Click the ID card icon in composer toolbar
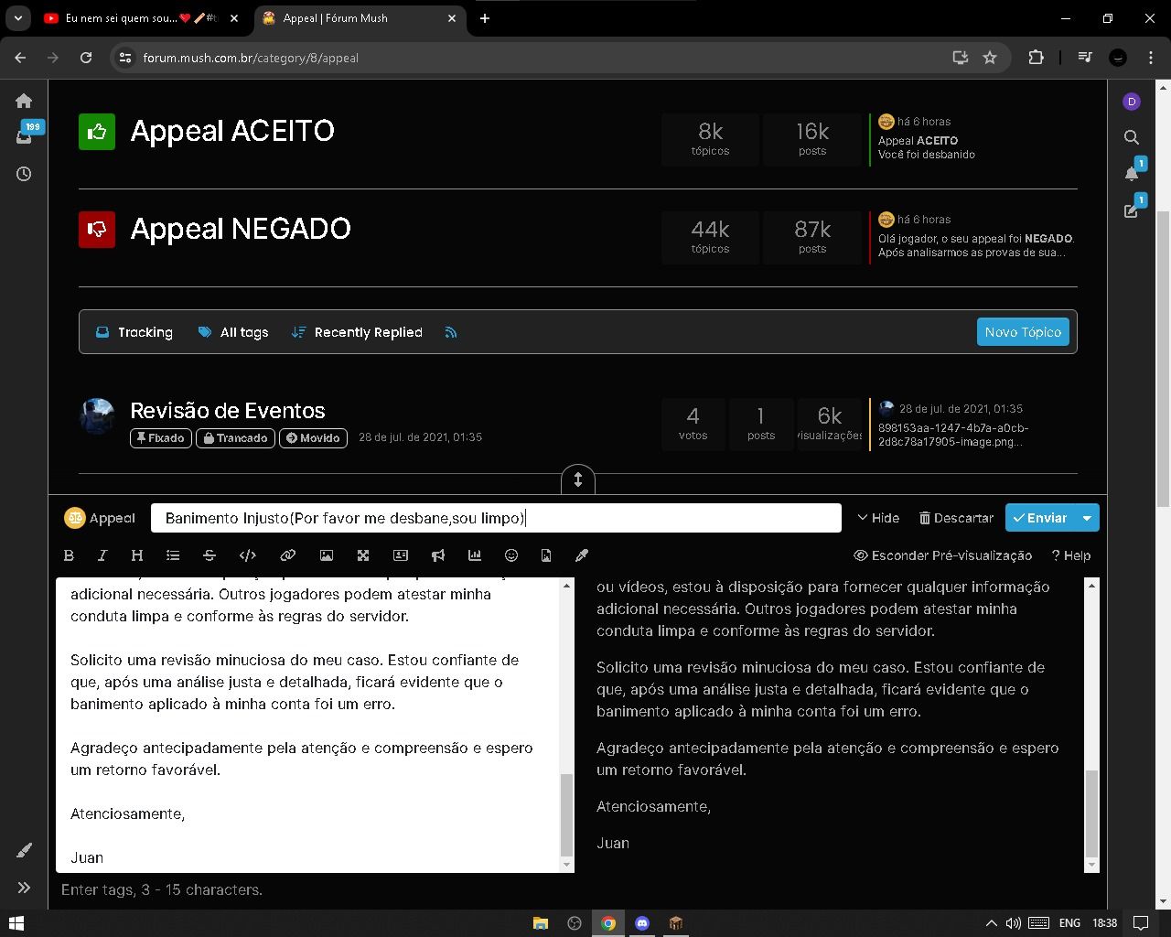The height and width of the screenshot is (937, 1171). 401,555
